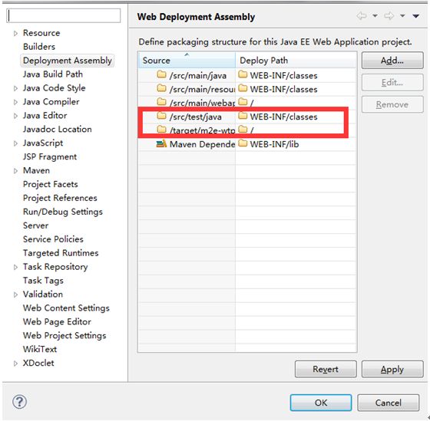Select the Maven Dependencies library icon

(161, 143)
